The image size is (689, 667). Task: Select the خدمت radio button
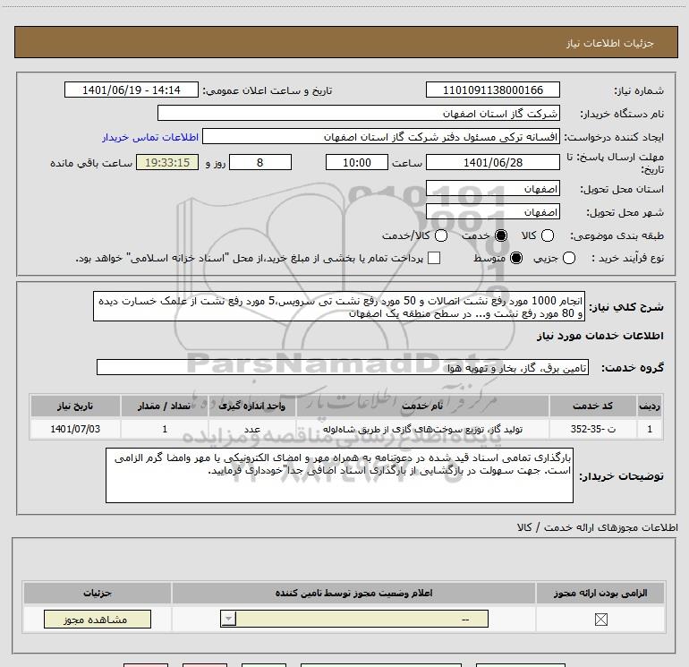click(501, 235)
